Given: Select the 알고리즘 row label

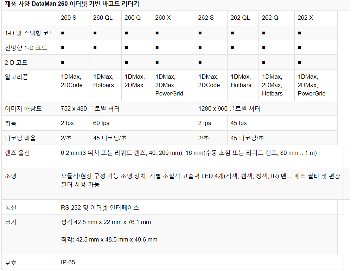Looking at the screenshot, I should tap(17, 77).
